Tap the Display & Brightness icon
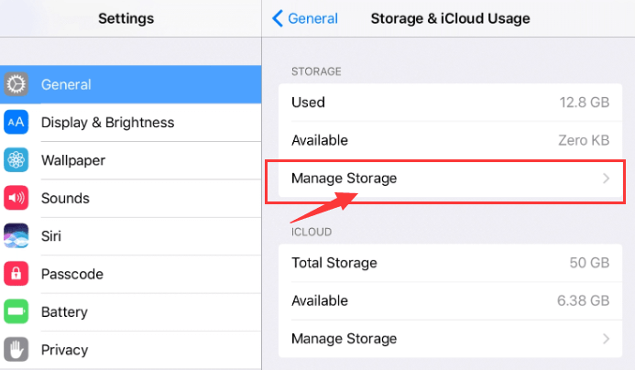The height and width of the screenshot is (370, 635). pyautogui.click(x=16, y=123)
